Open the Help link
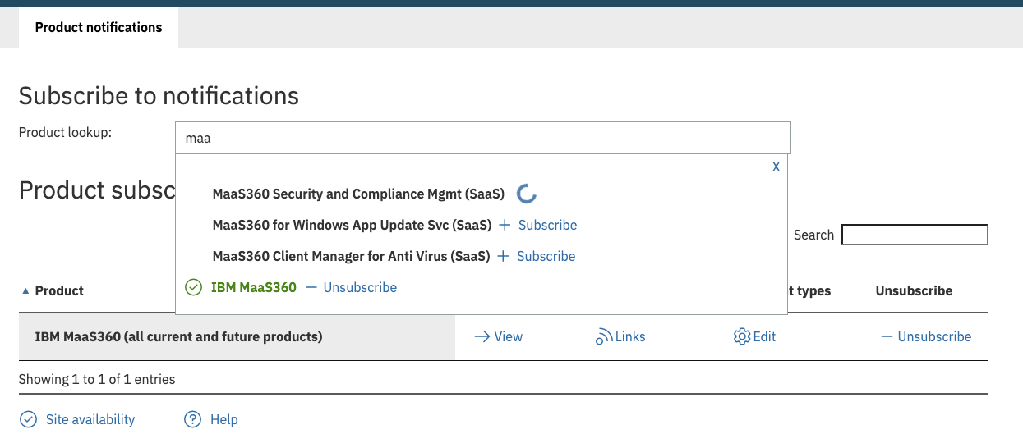Viewport: 1023px width, 434px height. pos(224,419)
